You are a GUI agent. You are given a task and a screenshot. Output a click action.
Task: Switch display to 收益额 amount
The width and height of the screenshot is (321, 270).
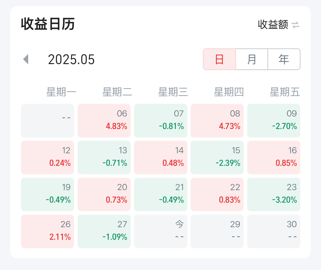click(x=273, y=25)
